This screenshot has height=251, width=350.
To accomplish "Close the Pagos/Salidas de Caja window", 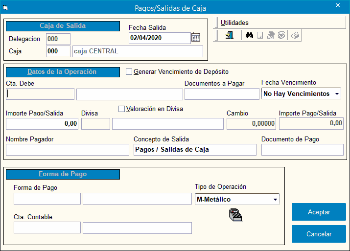I will tap(338, 5).
